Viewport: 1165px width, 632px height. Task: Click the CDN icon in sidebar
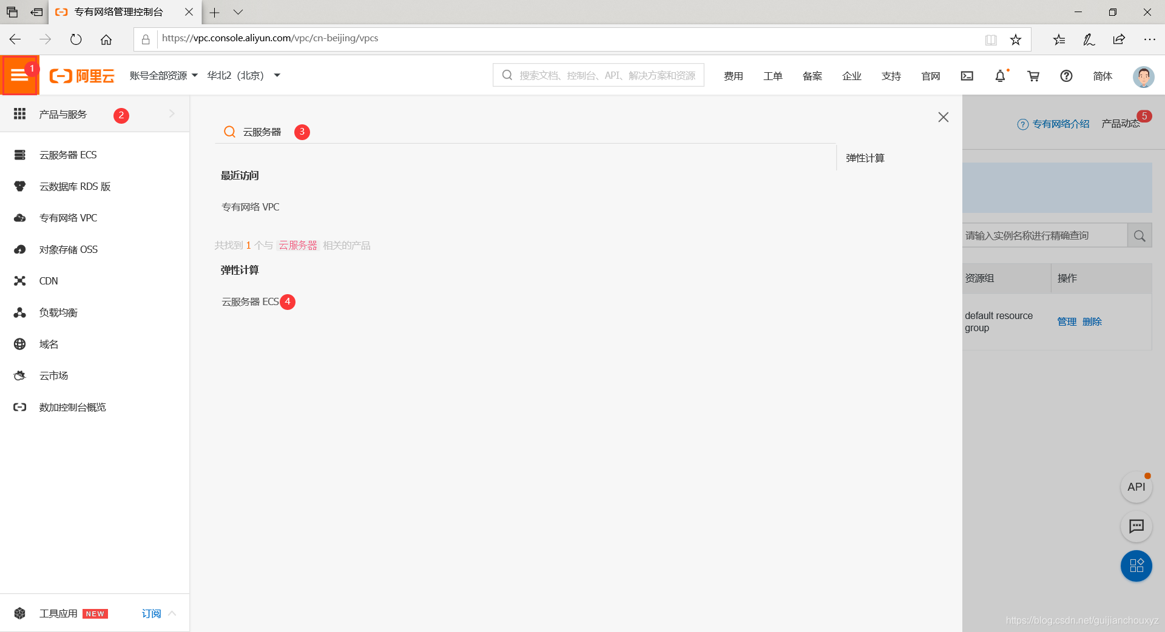pyautogui.click(x=20, y=281)
